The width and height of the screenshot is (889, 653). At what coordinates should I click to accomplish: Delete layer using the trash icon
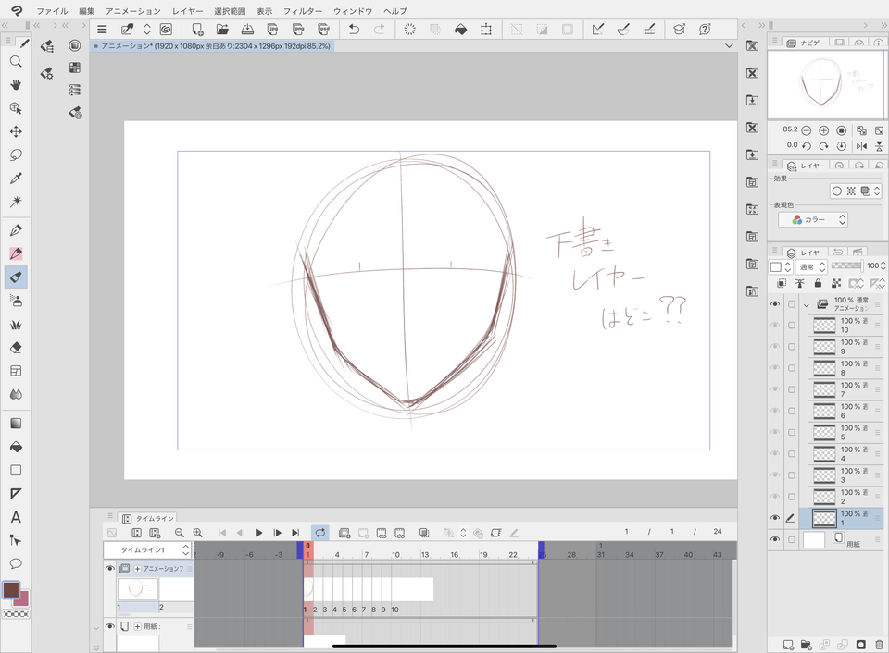pos(879,644)
